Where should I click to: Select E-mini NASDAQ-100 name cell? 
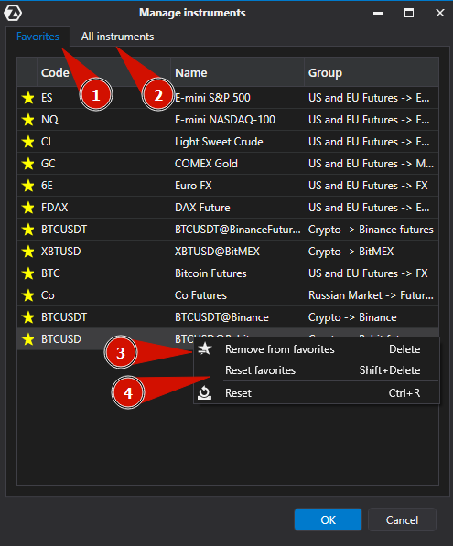(237, 120)
